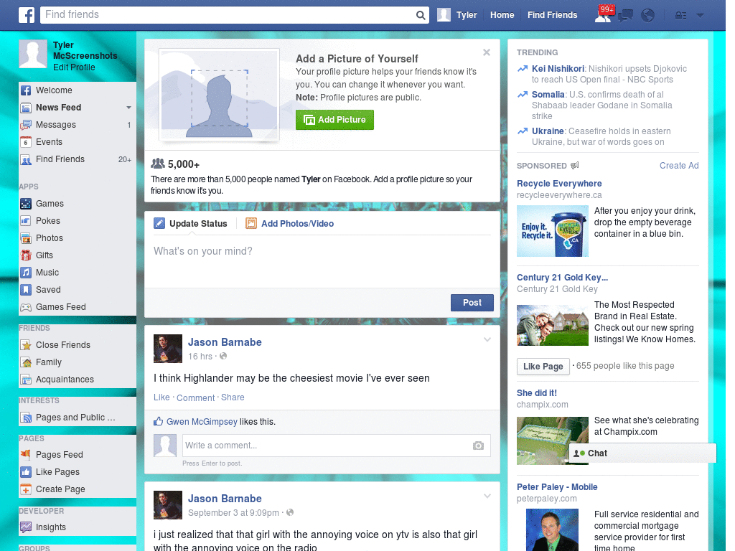735x551 pixels.
Task: Click the camera icon in the comment box
Action: click(478, 446)
